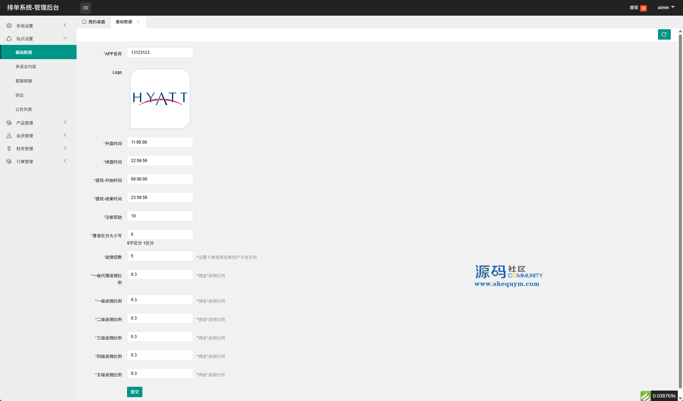
Task: Click the hamburger menu toggle icon
Action: (x=85, y=8)
